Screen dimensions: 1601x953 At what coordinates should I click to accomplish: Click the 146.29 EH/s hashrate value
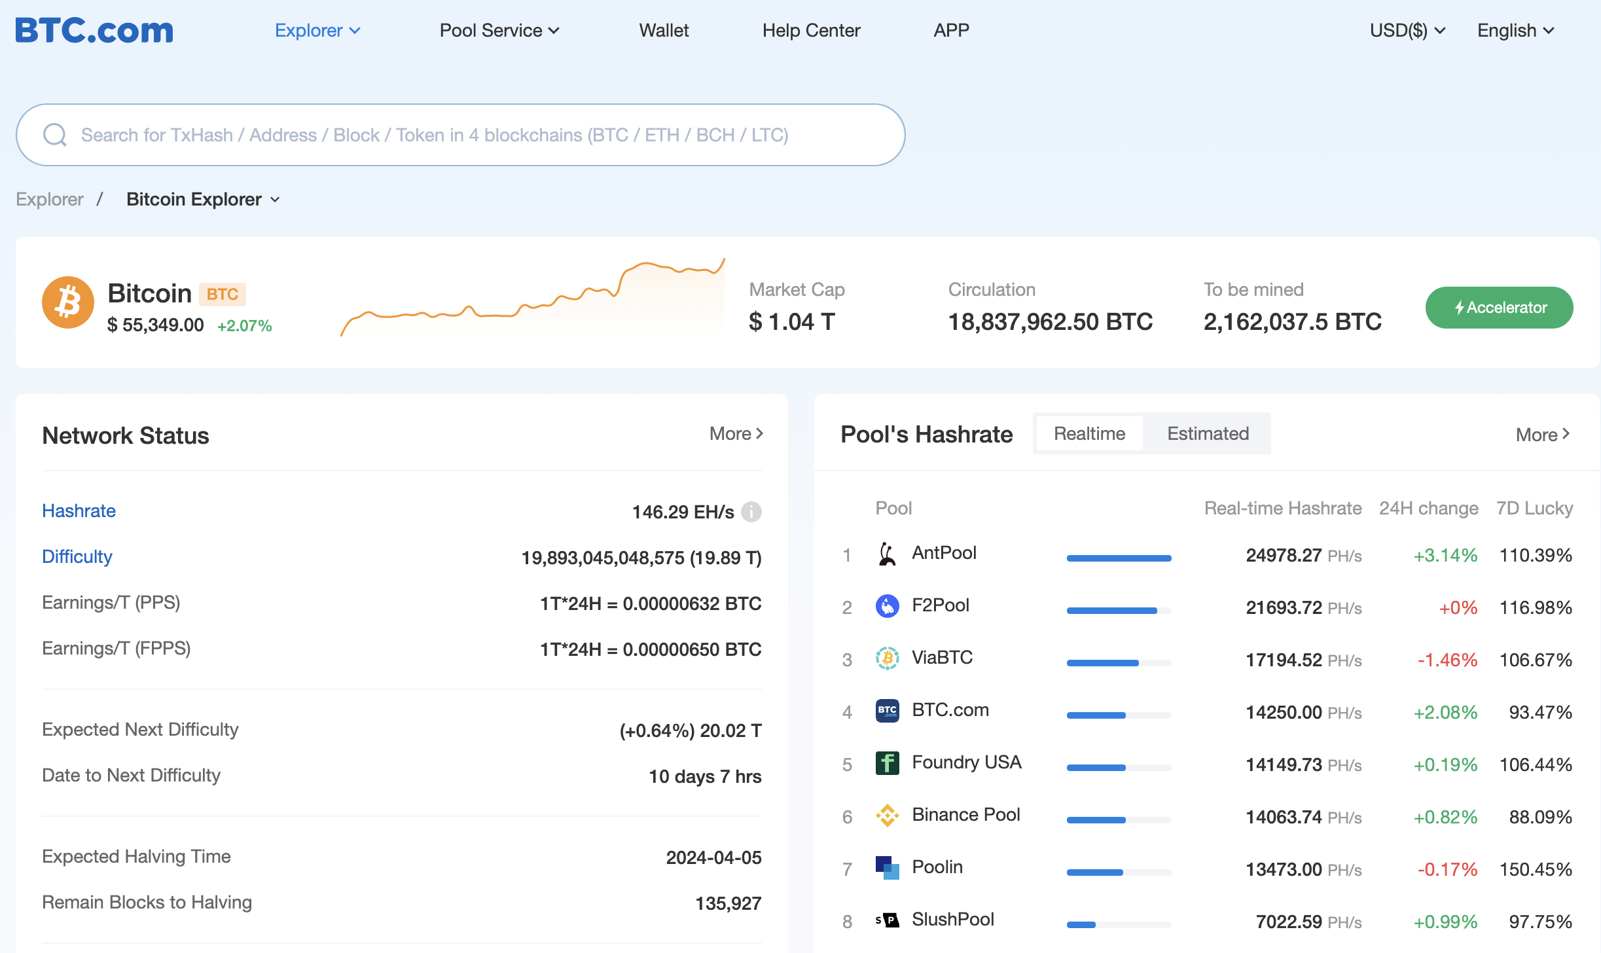683,512
